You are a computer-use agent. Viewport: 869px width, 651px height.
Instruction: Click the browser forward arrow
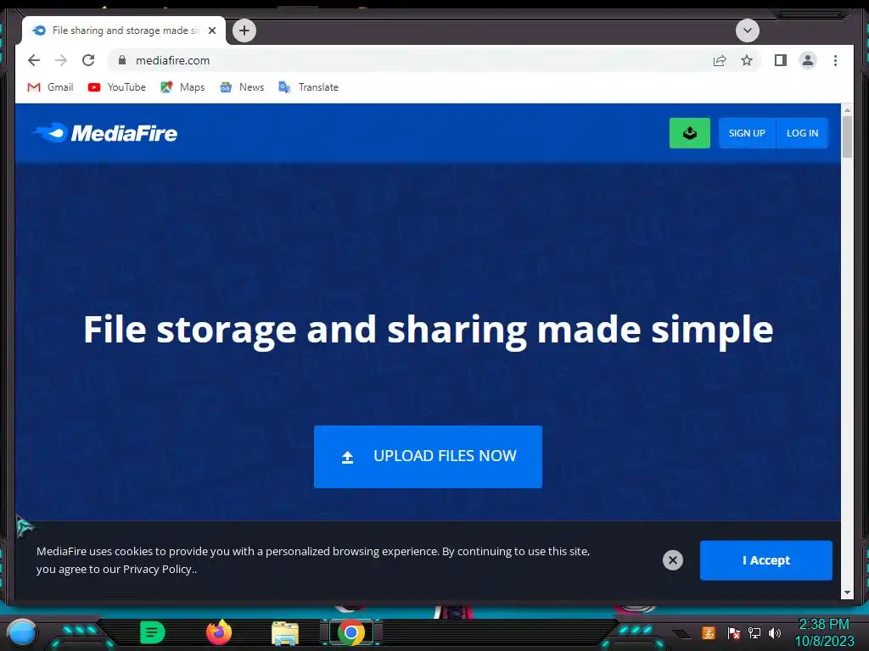[61, 60]
